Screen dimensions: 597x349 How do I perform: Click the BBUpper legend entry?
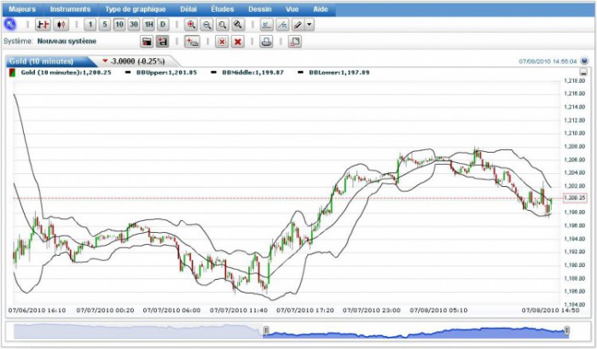click(166, 73)
